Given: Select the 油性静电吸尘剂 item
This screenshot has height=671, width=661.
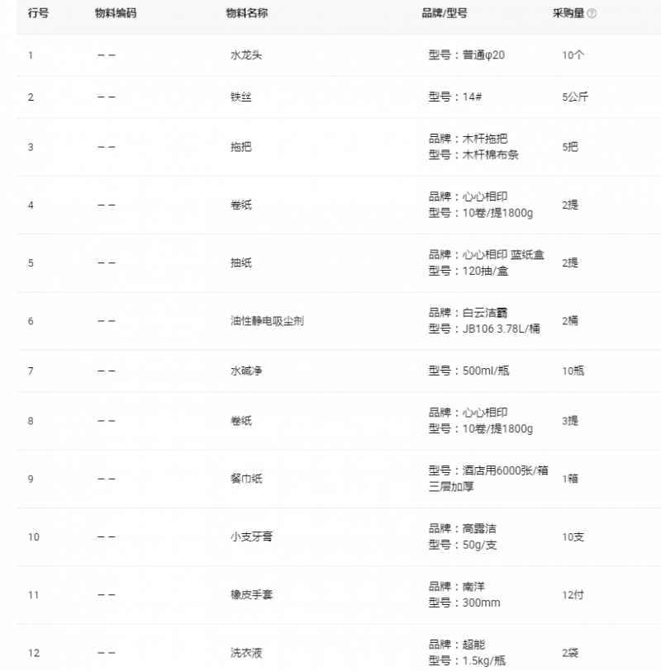Looking at the screenshot, I should 268,321.
